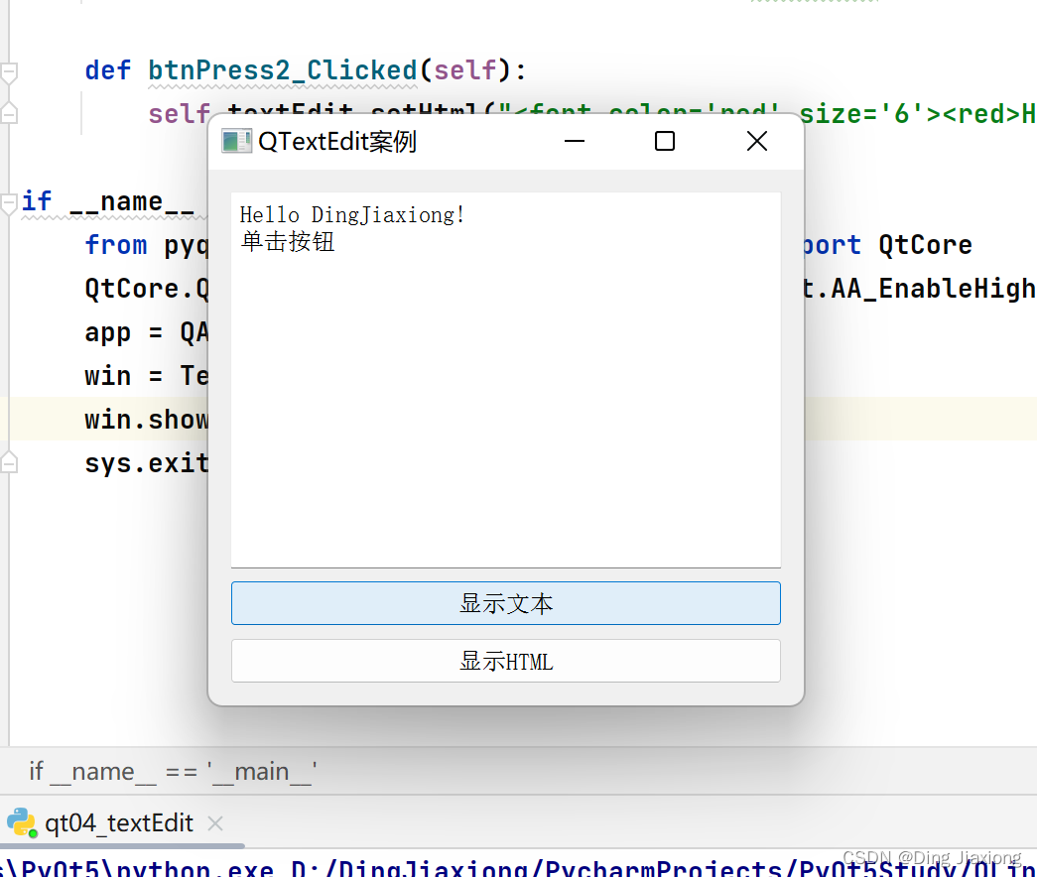Image resolution: width=1037 pixels, height=877 pixels.
Task: Click the 'win =' code line
Action: pos(147,376)
